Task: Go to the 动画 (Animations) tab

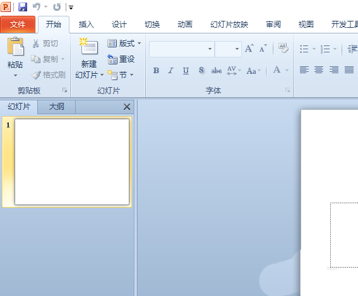Action: [185, 25]
